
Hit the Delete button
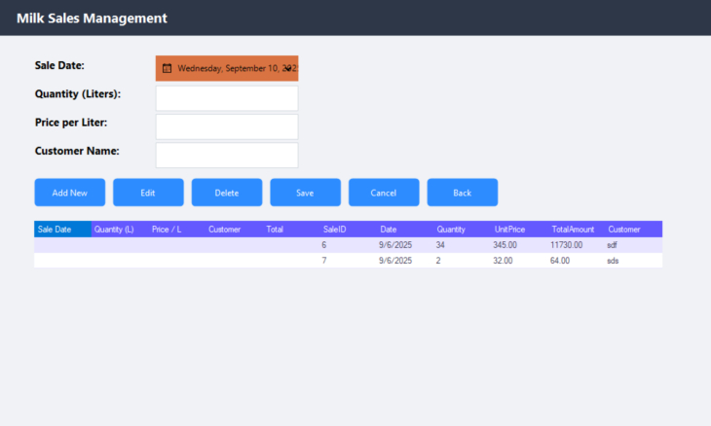(x=227, y=193)
